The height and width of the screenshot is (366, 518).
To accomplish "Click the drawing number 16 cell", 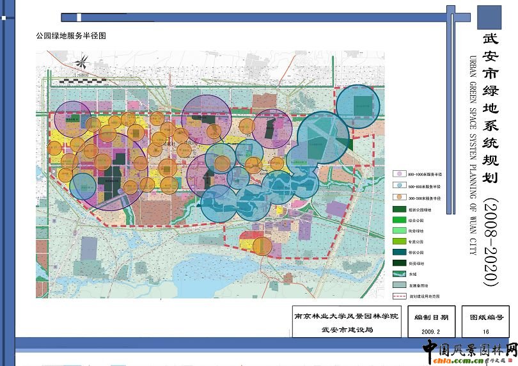I will [486, 332].
